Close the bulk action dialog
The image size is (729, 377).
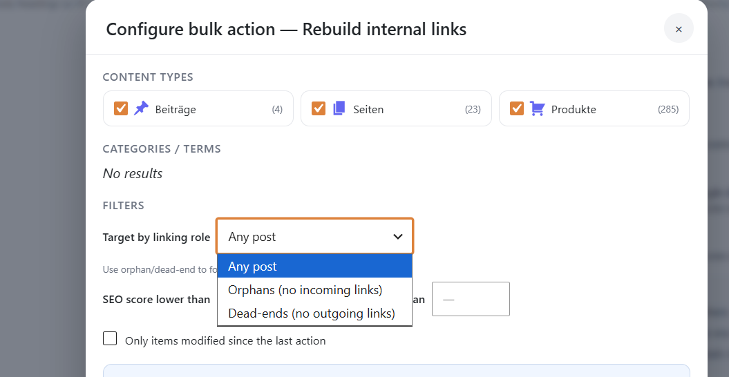coord(679,29)
